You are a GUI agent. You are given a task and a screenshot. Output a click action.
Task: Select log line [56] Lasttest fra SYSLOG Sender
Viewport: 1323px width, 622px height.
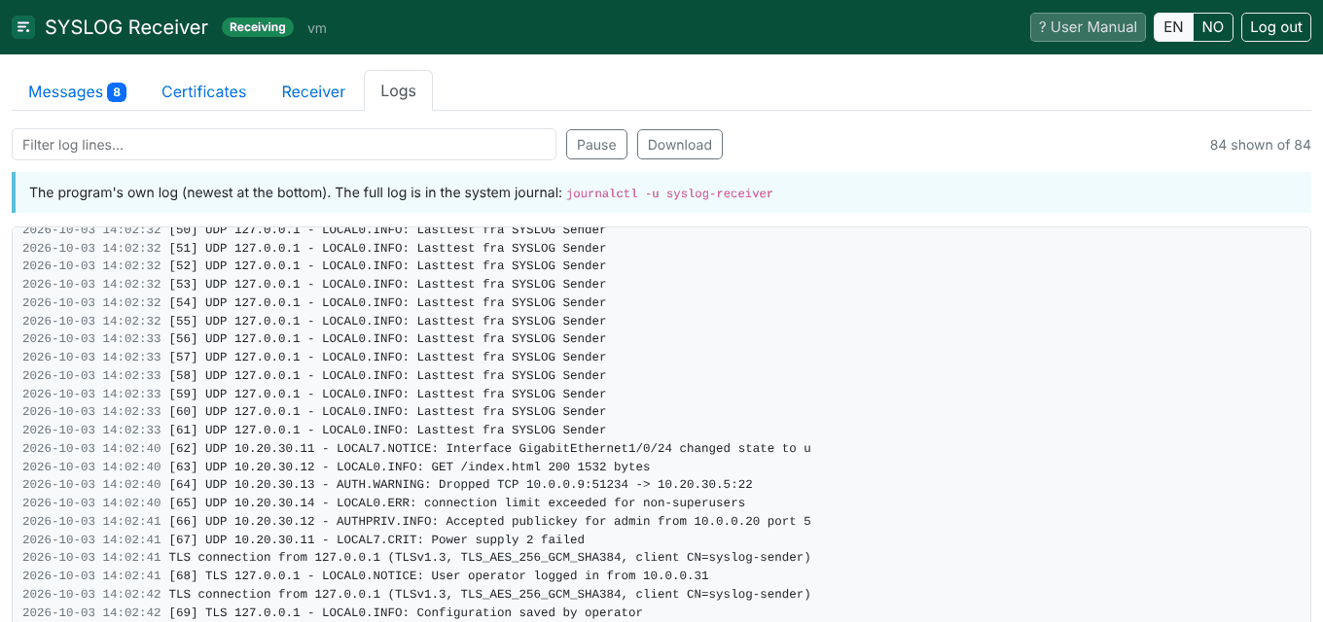point(314,338)
